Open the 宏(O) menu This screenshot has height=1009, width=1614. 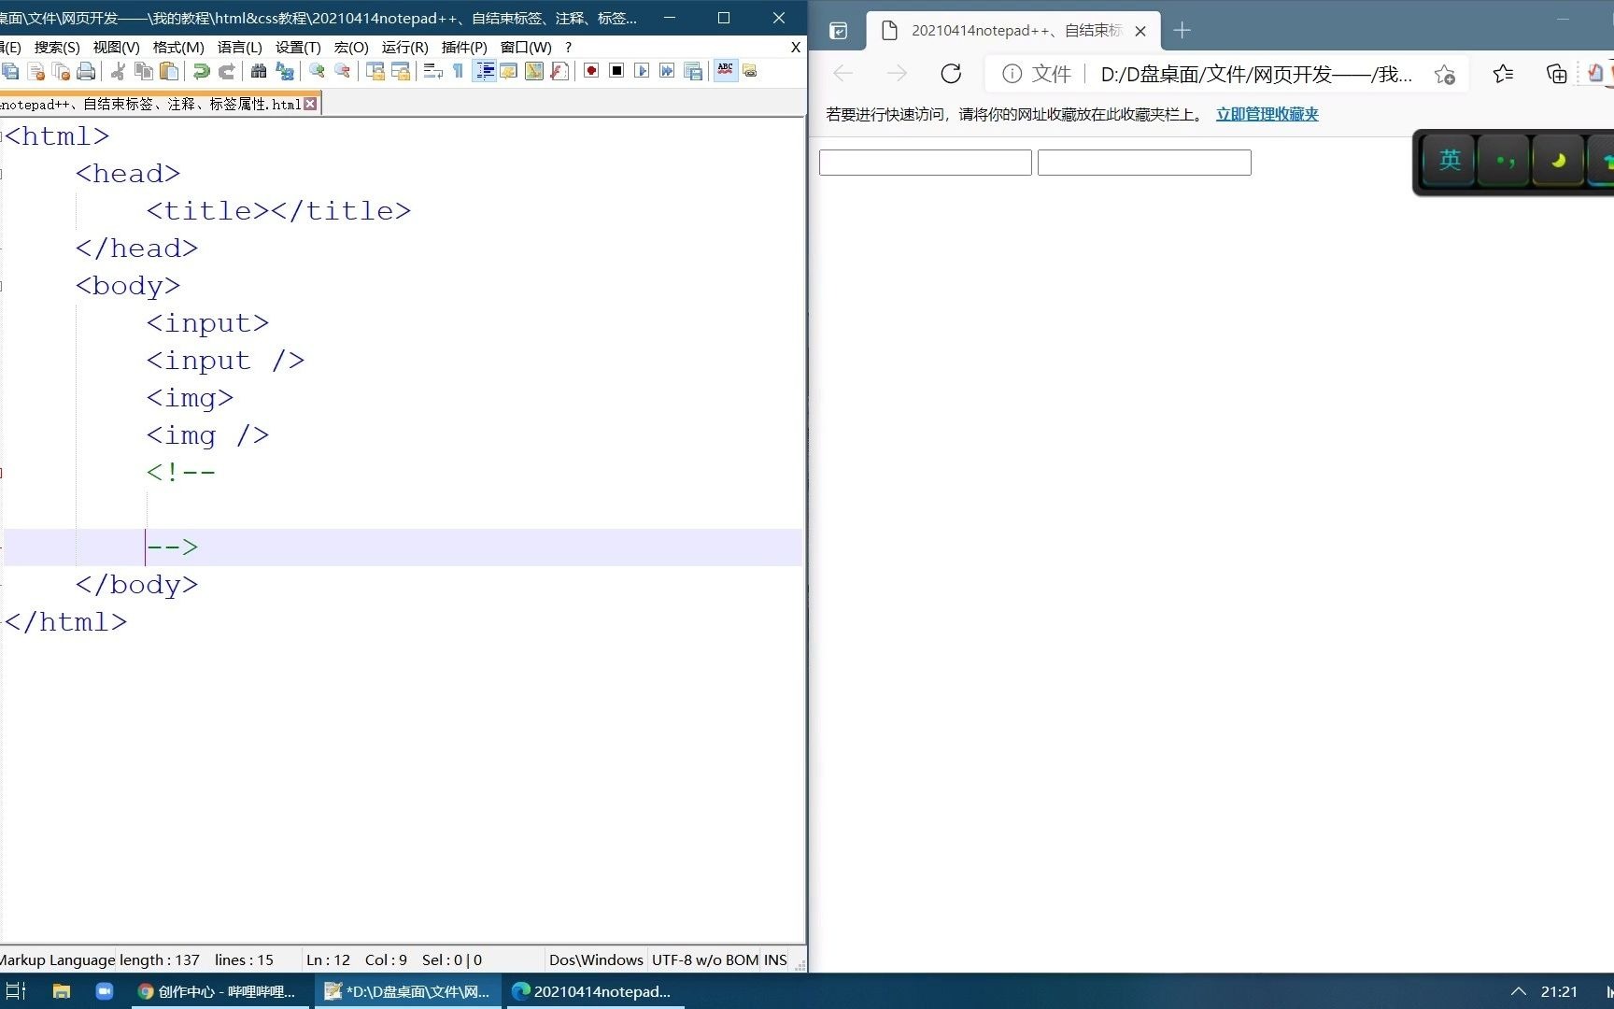[x=351, y=47]
